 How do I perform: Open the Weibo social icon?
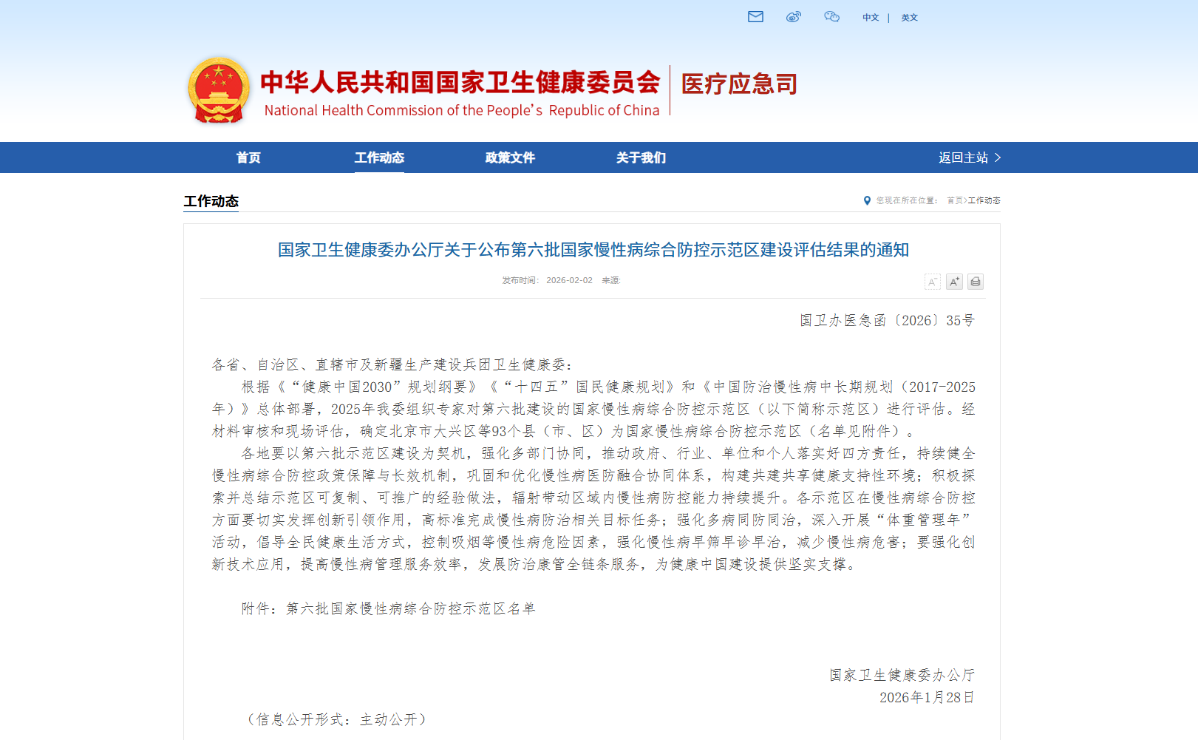[794, 17]
